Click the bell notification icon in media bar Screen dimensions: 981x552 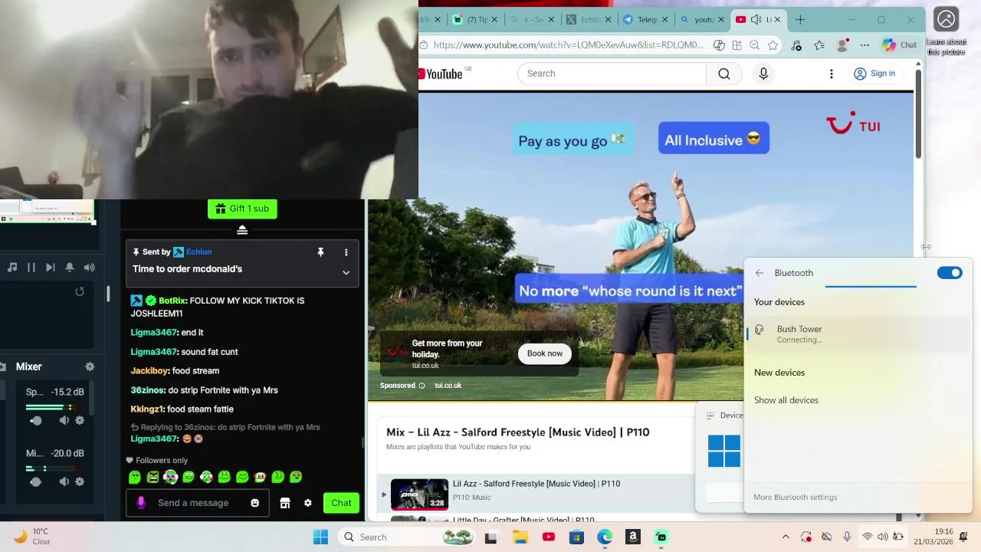70,268
